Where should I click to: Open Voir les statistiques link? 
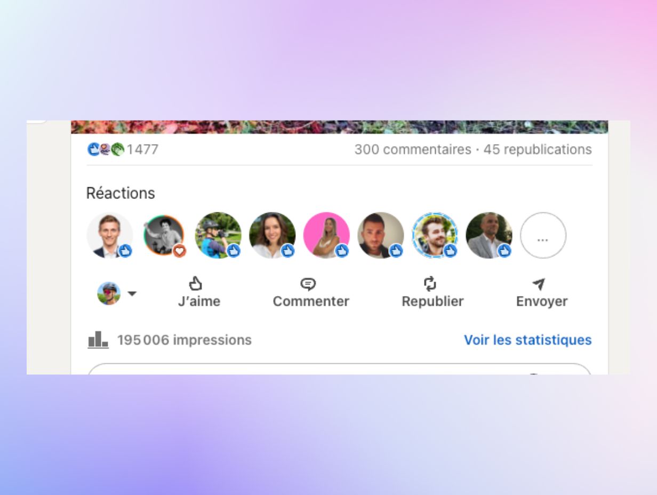527,340
